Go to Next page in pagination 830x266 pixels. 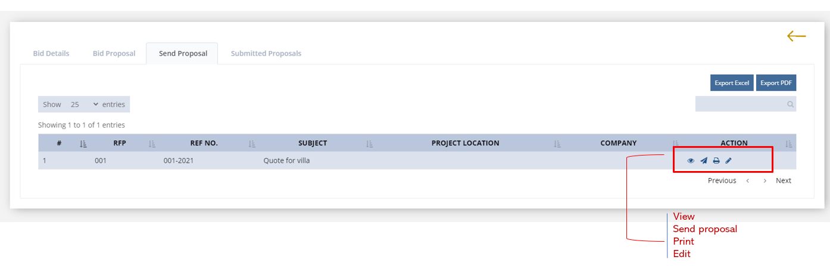click(784, 180)
